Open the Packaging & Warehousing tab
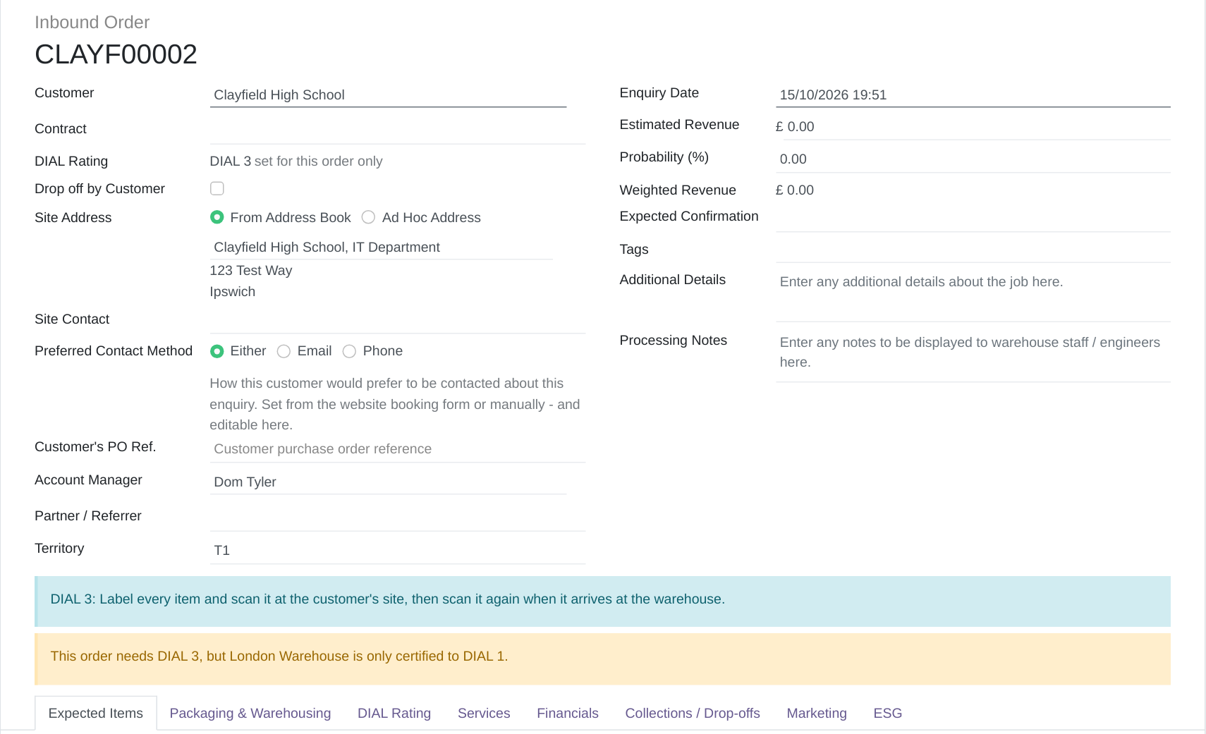 (x=250, y=714)
